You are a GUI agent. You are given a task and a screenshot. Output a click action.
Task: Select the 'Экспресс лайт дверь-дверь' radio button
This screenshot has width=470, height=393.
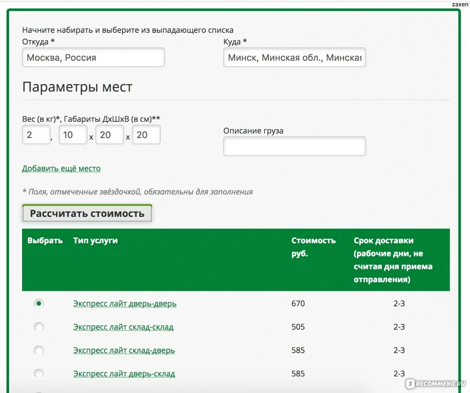coord(39,303)
